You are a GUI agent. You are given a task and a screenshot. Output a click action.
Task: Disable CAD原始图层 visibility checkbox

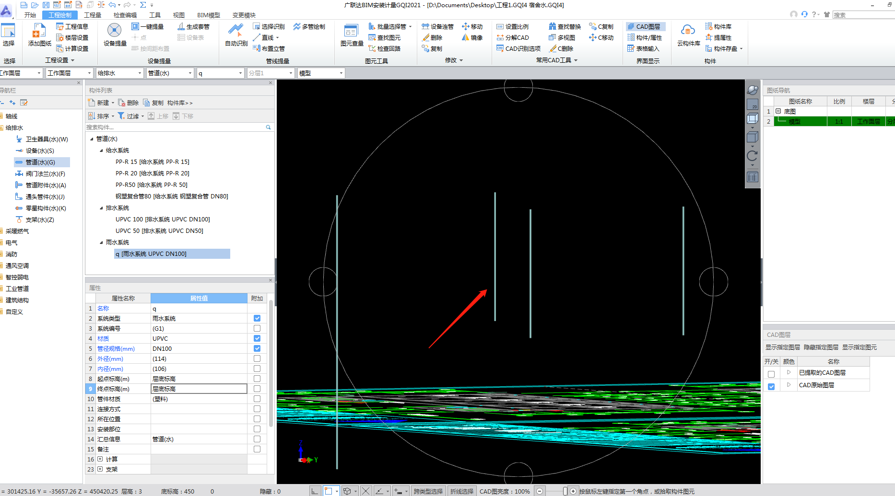771,386
